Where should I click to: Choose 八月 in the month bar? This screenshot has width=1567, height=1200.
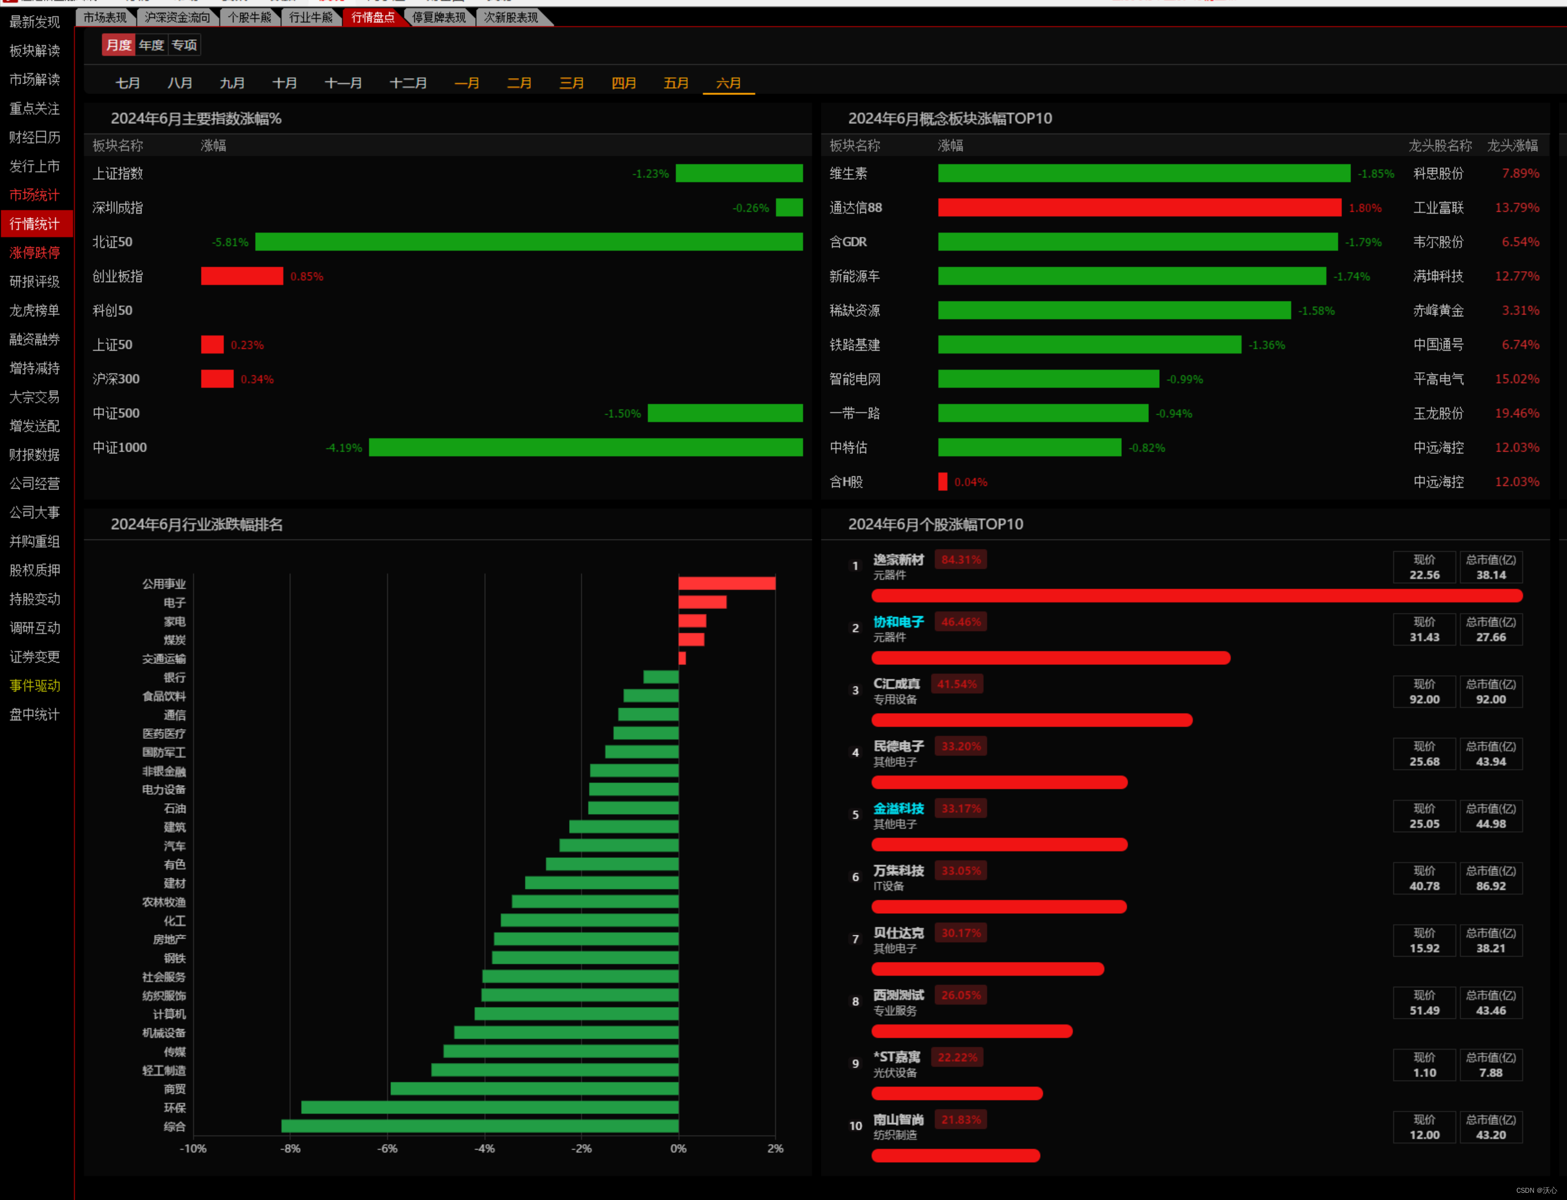180,83
